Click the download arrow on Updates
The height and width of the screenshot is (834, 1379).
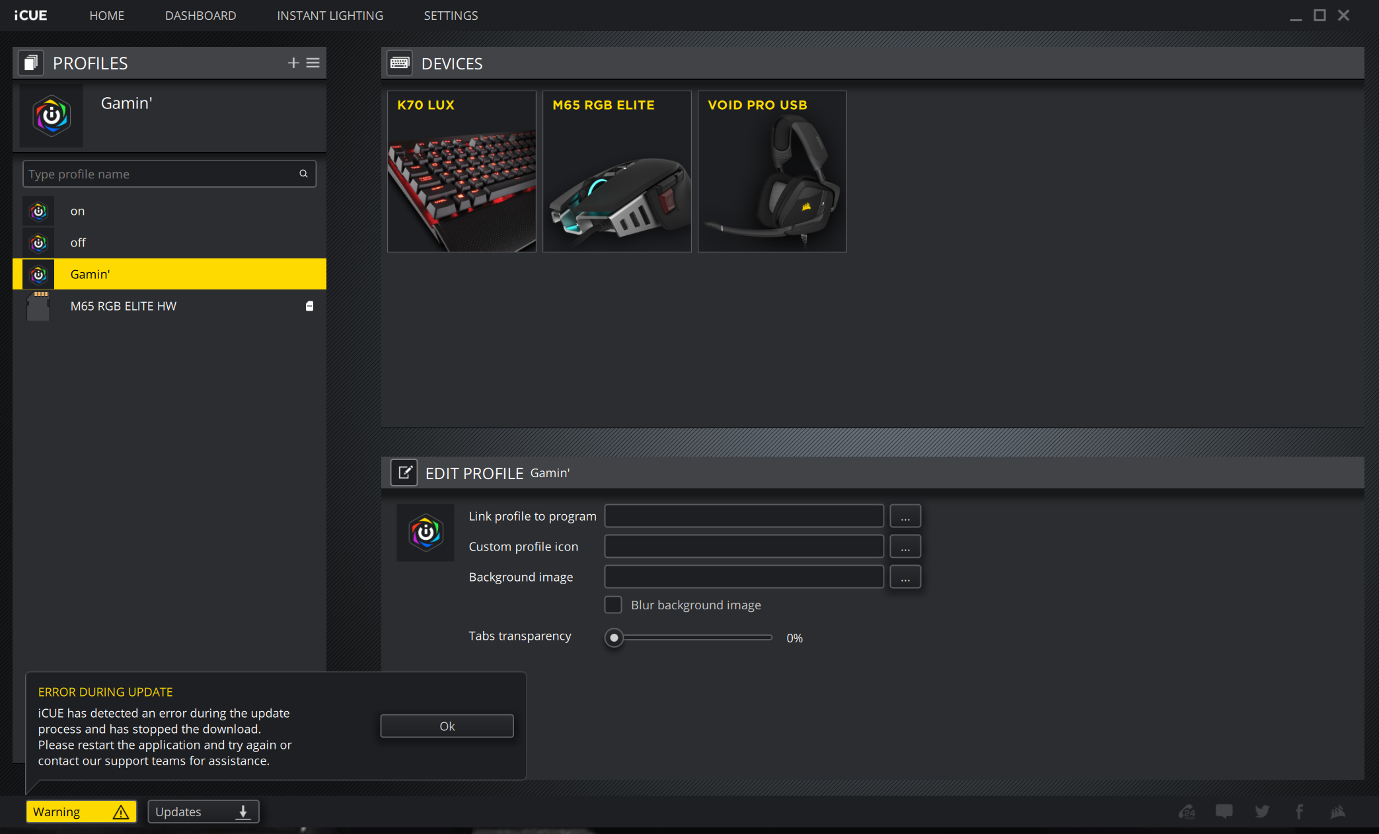point(243,812)
